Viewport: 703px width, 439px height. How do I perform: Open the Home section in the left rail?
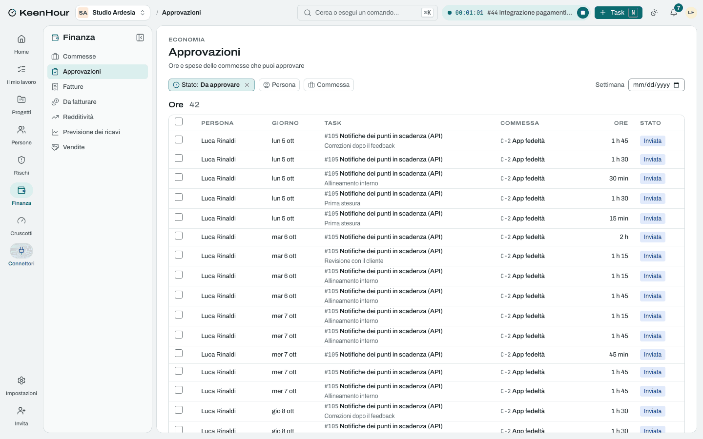(21, 44)
